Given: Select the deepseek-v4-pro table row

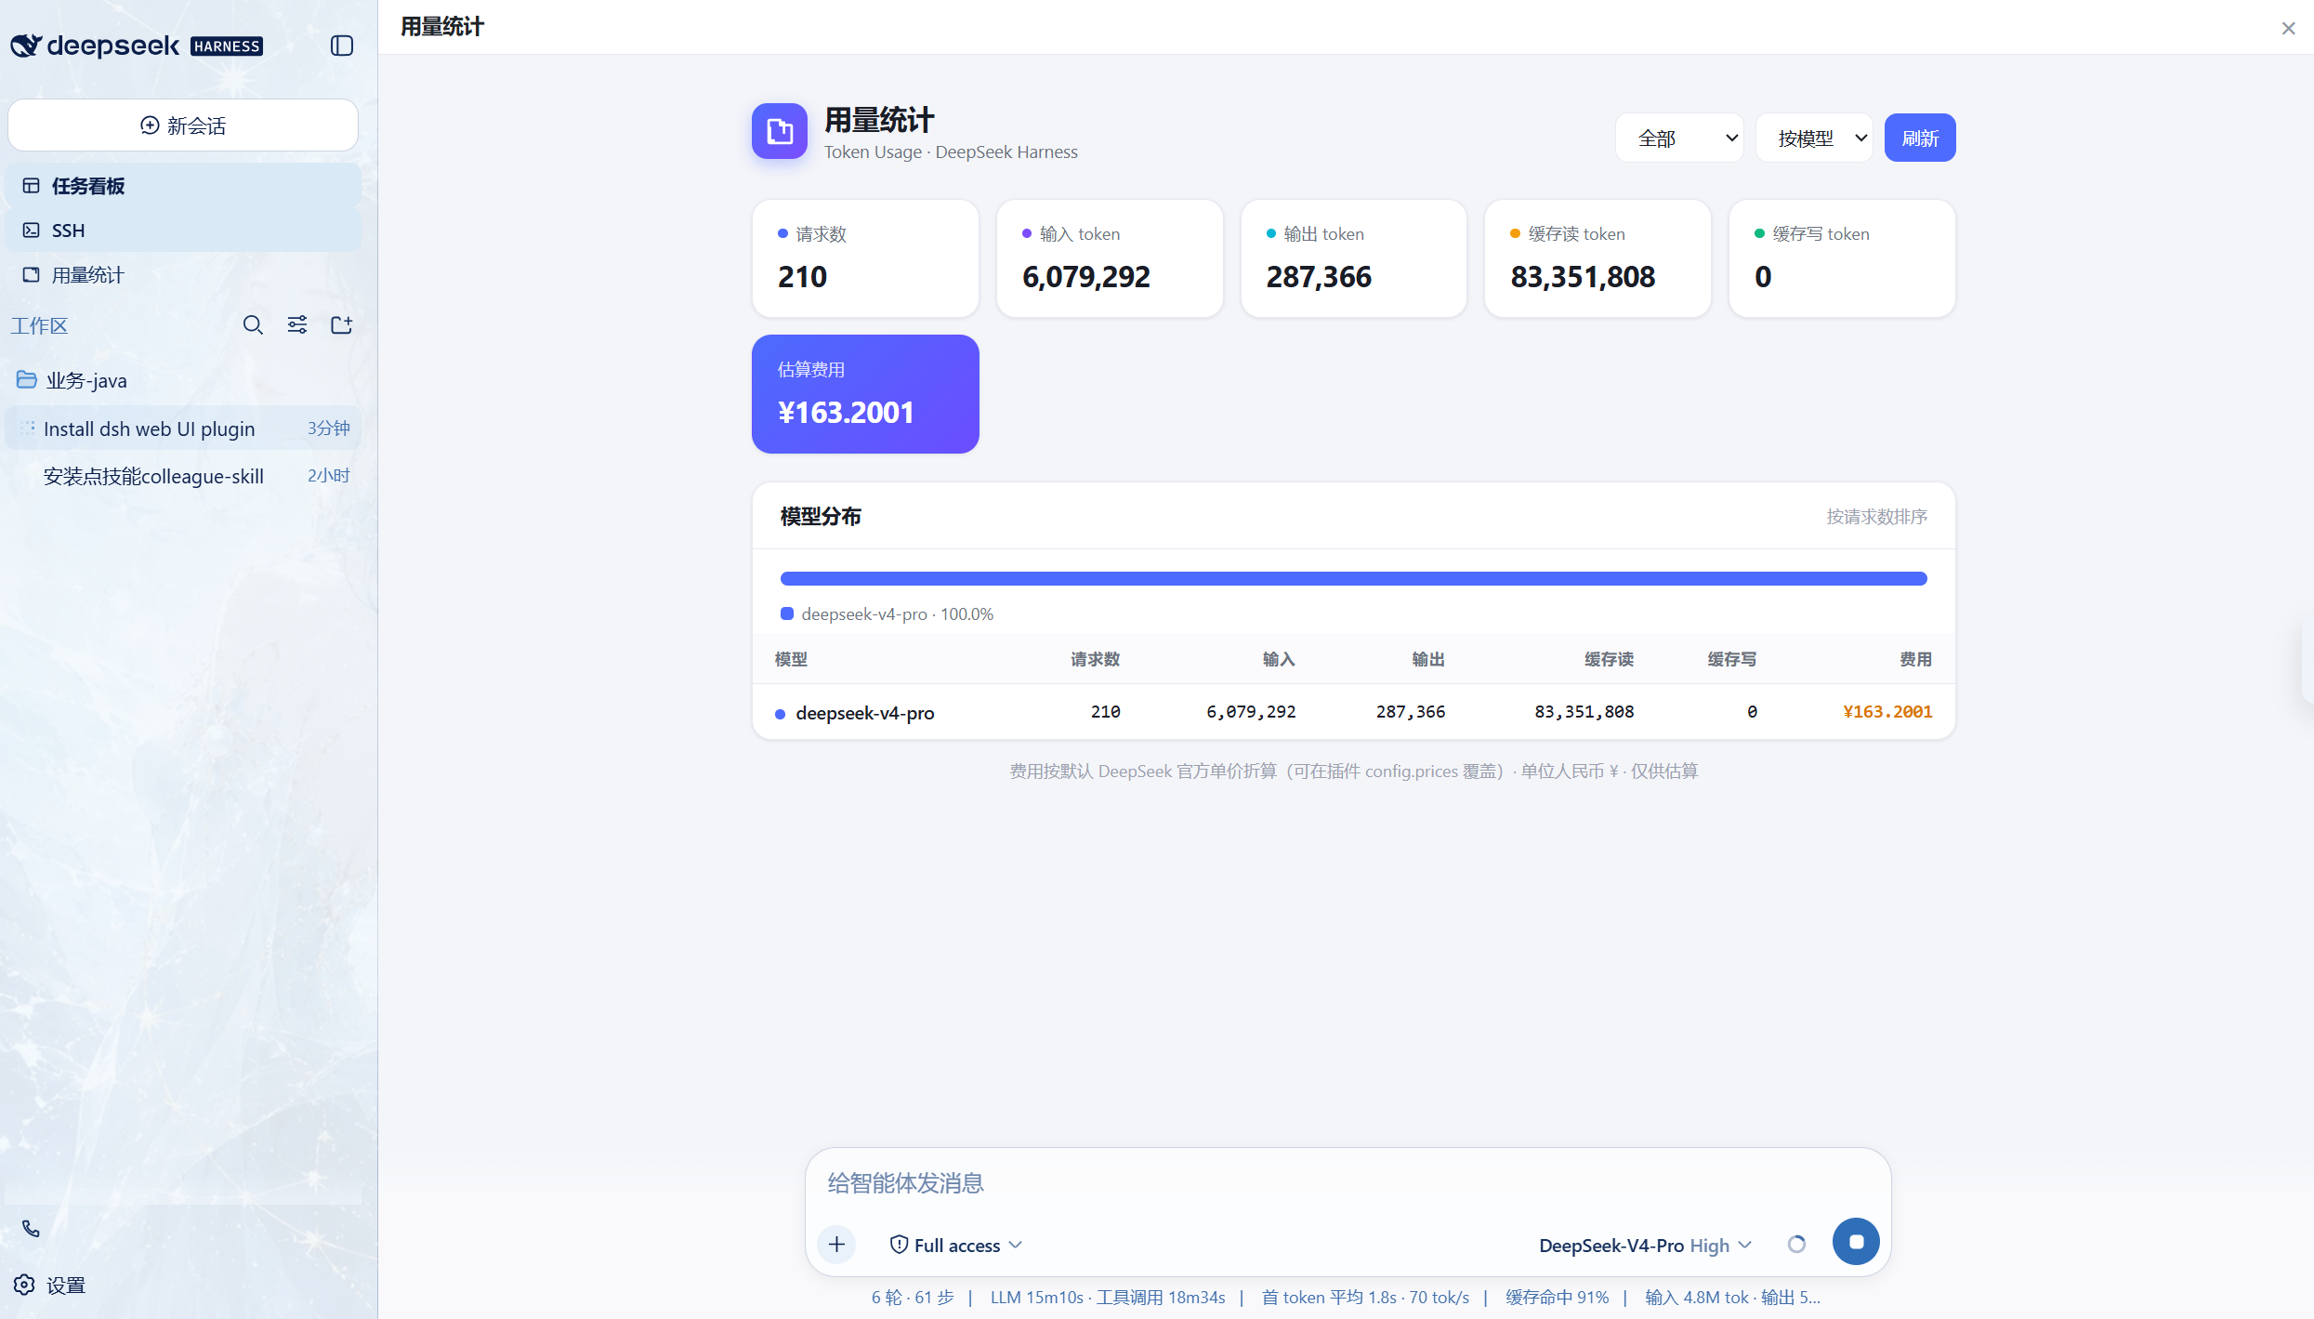Looking at the screenshot, I should pyautogui.click(x=1354, y=712).
